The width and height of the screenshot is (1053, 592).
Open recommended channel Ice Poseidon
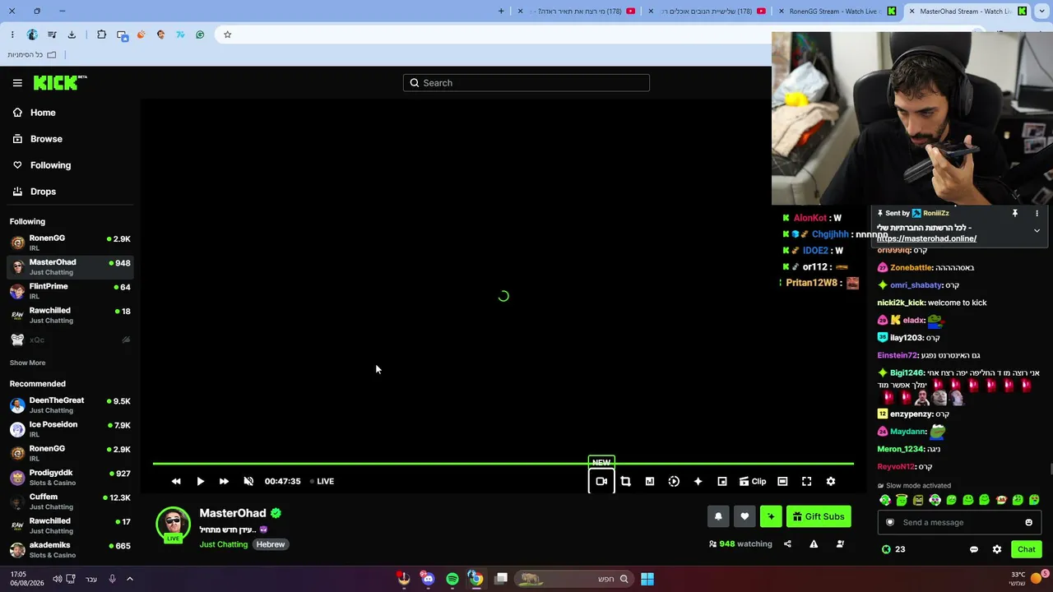tap(70, 429)
